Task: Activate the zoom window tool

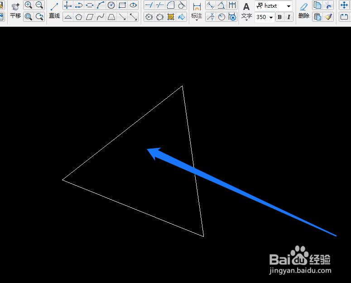Action: pyautogui.click(x=29, y=17)
